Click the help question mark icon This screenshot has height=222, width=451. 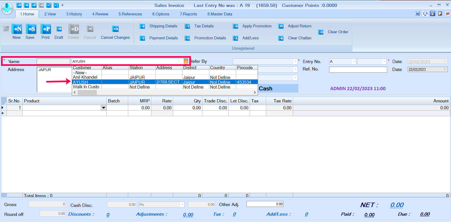click(418, 14)
